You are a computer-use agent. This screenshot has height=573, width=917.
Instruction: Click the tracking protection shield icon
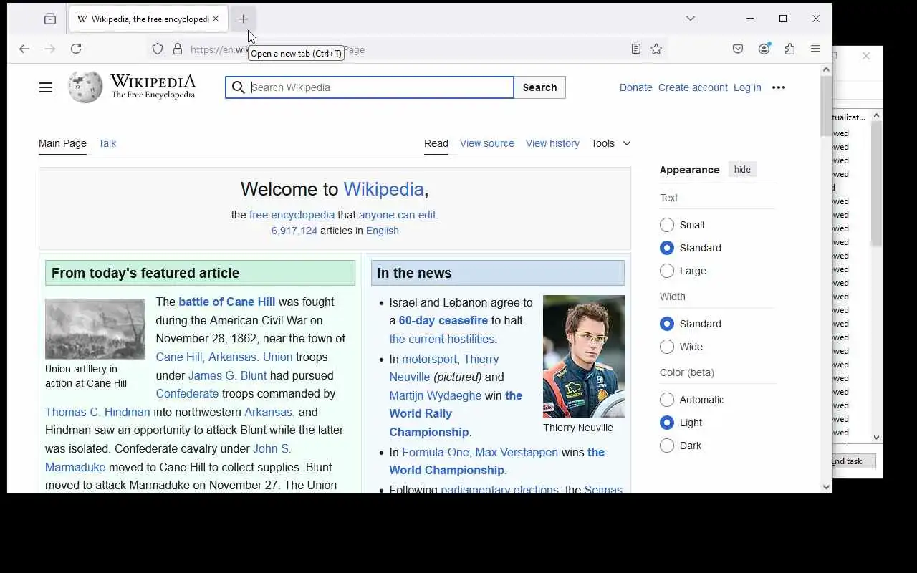click(158, 49)
